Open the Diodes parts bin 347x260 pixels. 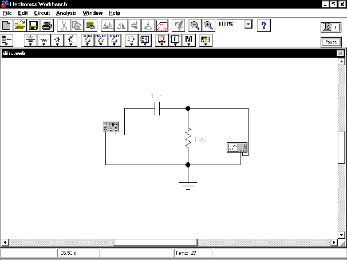(57, 40)
